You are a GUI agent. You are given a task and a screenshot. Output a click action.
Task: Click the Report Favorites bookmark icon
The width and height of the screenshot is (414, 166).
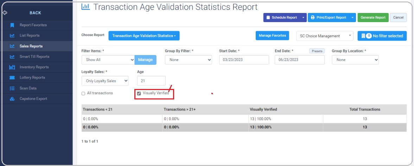pos(12,25)
